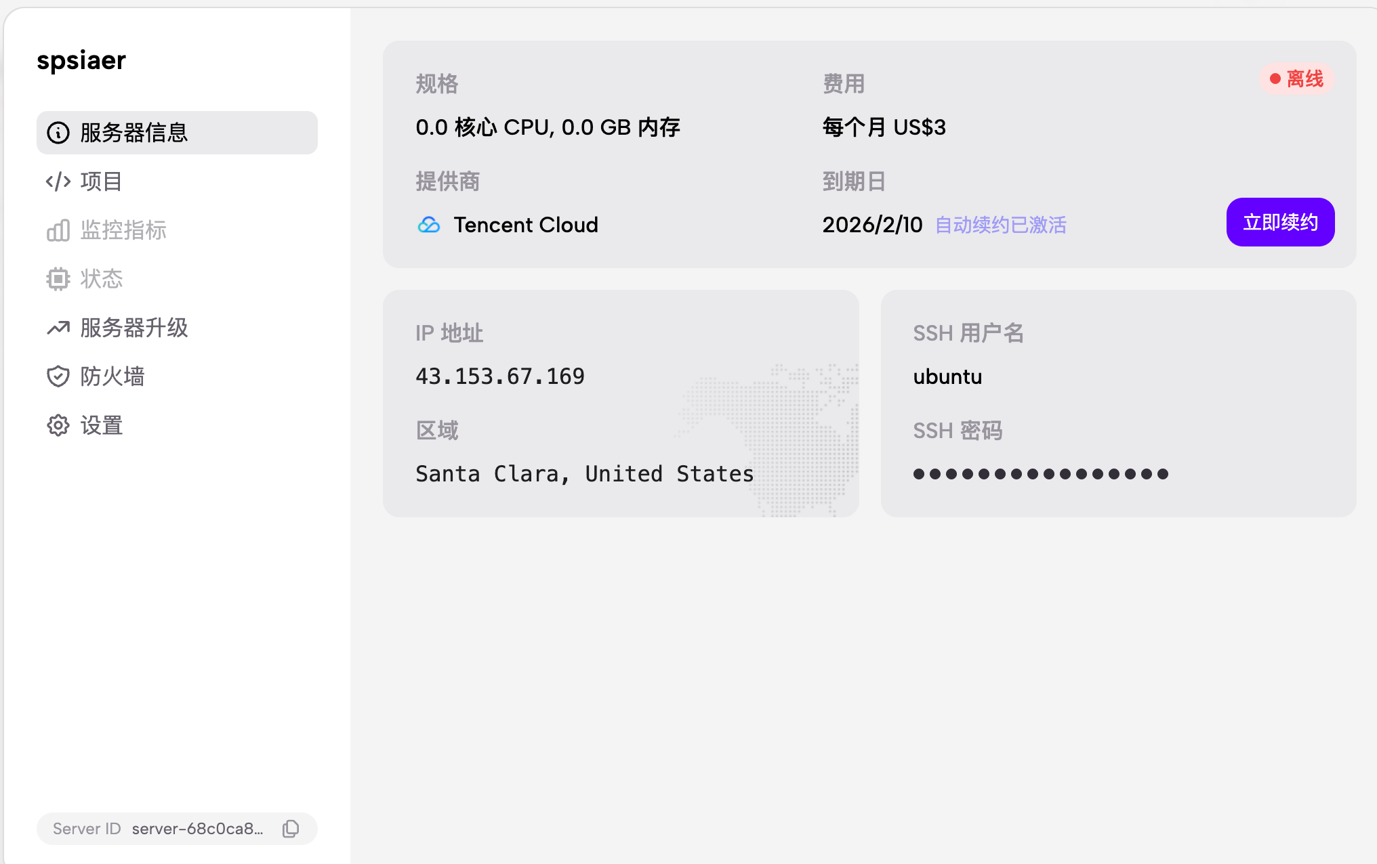Click the SSH username ubuntu
Viewport: 1377px width, 864px height.
(947, 376)
